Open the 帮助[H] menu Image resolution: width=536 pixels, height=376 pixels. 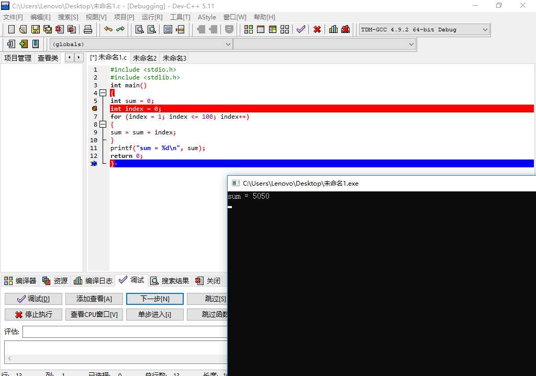(264, 17)
